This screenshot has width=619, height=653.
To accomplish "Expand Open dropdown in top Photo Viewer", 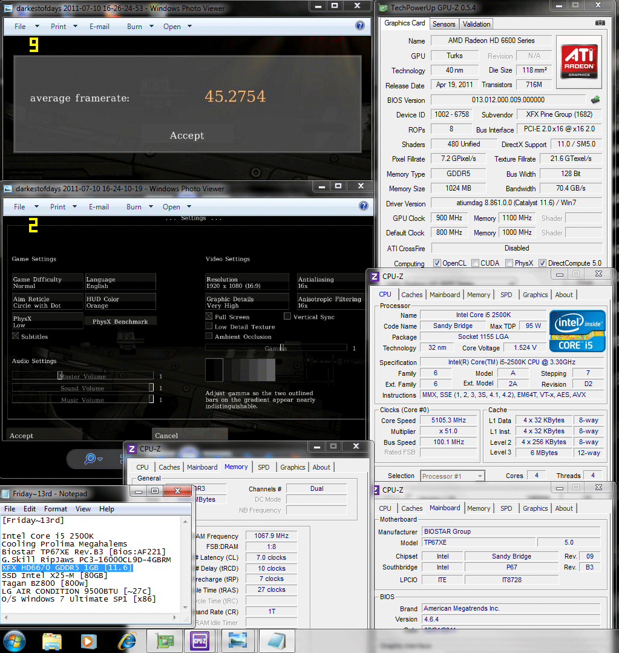I will (190, 26).
